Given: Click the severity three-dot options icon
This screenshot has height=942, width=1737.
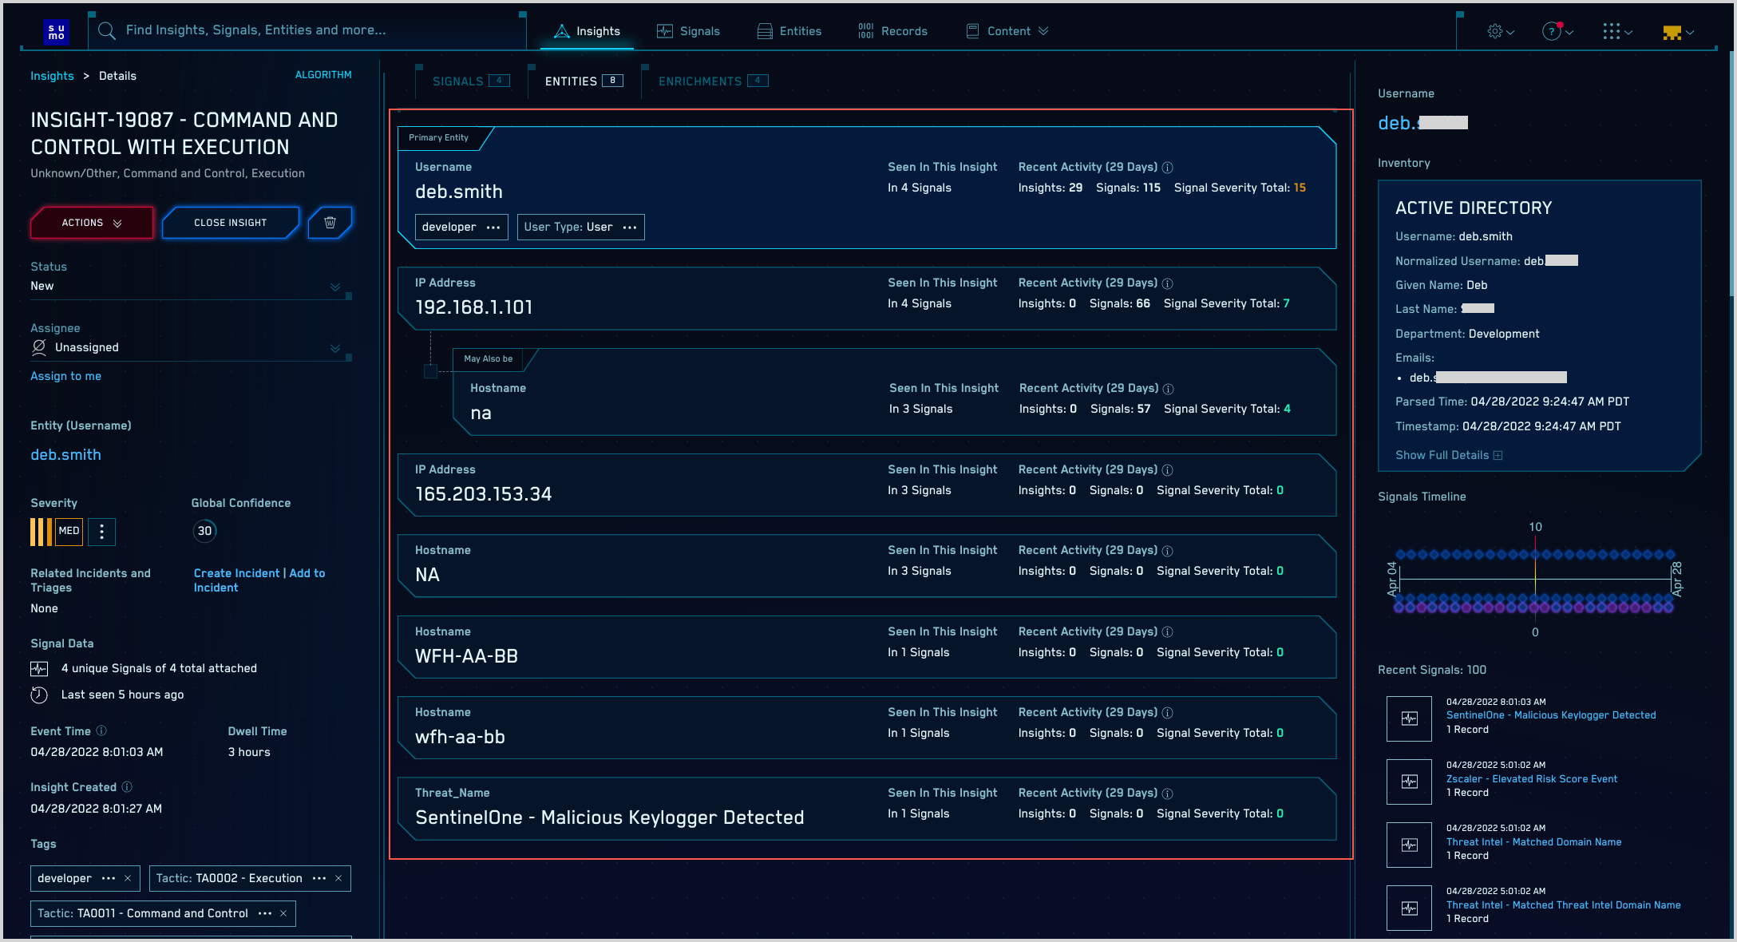Looking at the screenshot, I should pos(101,532).
